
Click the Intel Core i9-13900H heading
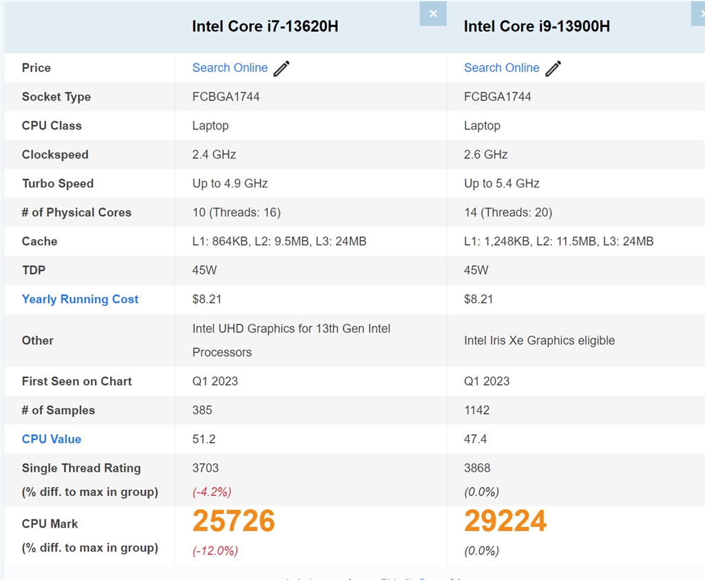[x=537, y=26]
